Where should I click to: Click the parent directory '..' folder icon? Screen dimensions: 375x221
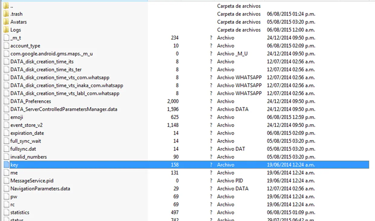[x=6, y=6]
